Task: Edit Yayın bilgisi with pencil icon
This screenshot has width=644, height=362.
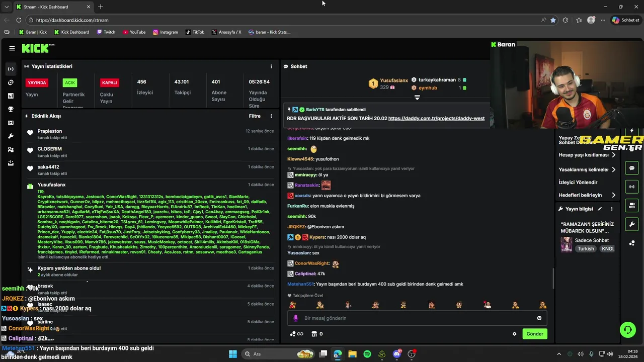Action: (x=599, y=209)
